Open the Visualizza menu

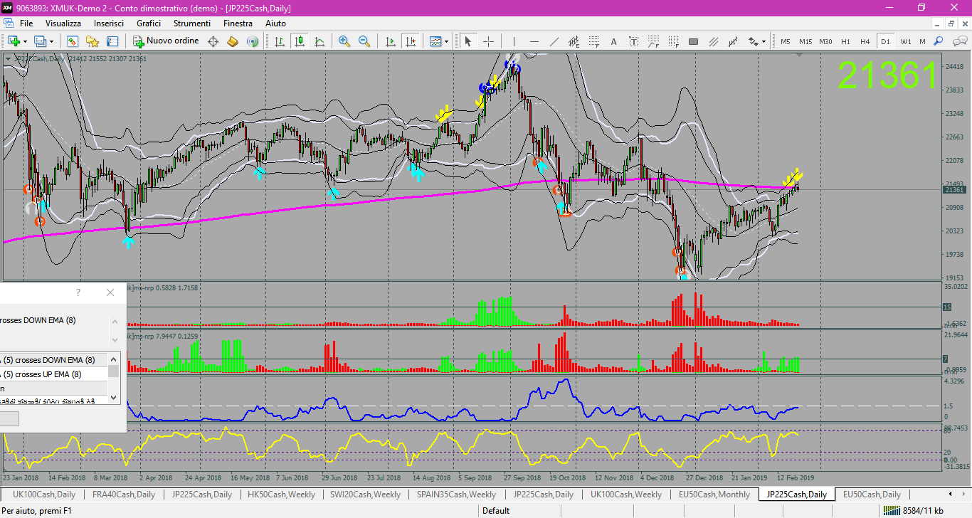(63, 23)
